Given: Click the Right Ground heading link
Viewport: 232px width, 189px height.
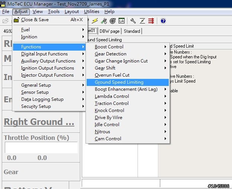Looking at the screenshot, I should coord(39,122).
